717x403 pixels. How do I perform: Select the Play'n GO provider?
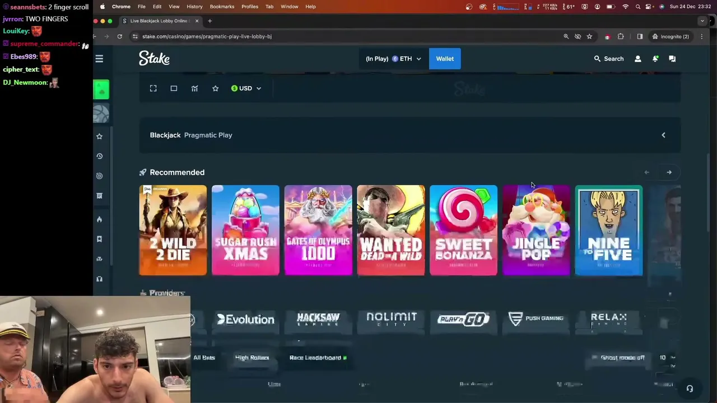(463, 319)
